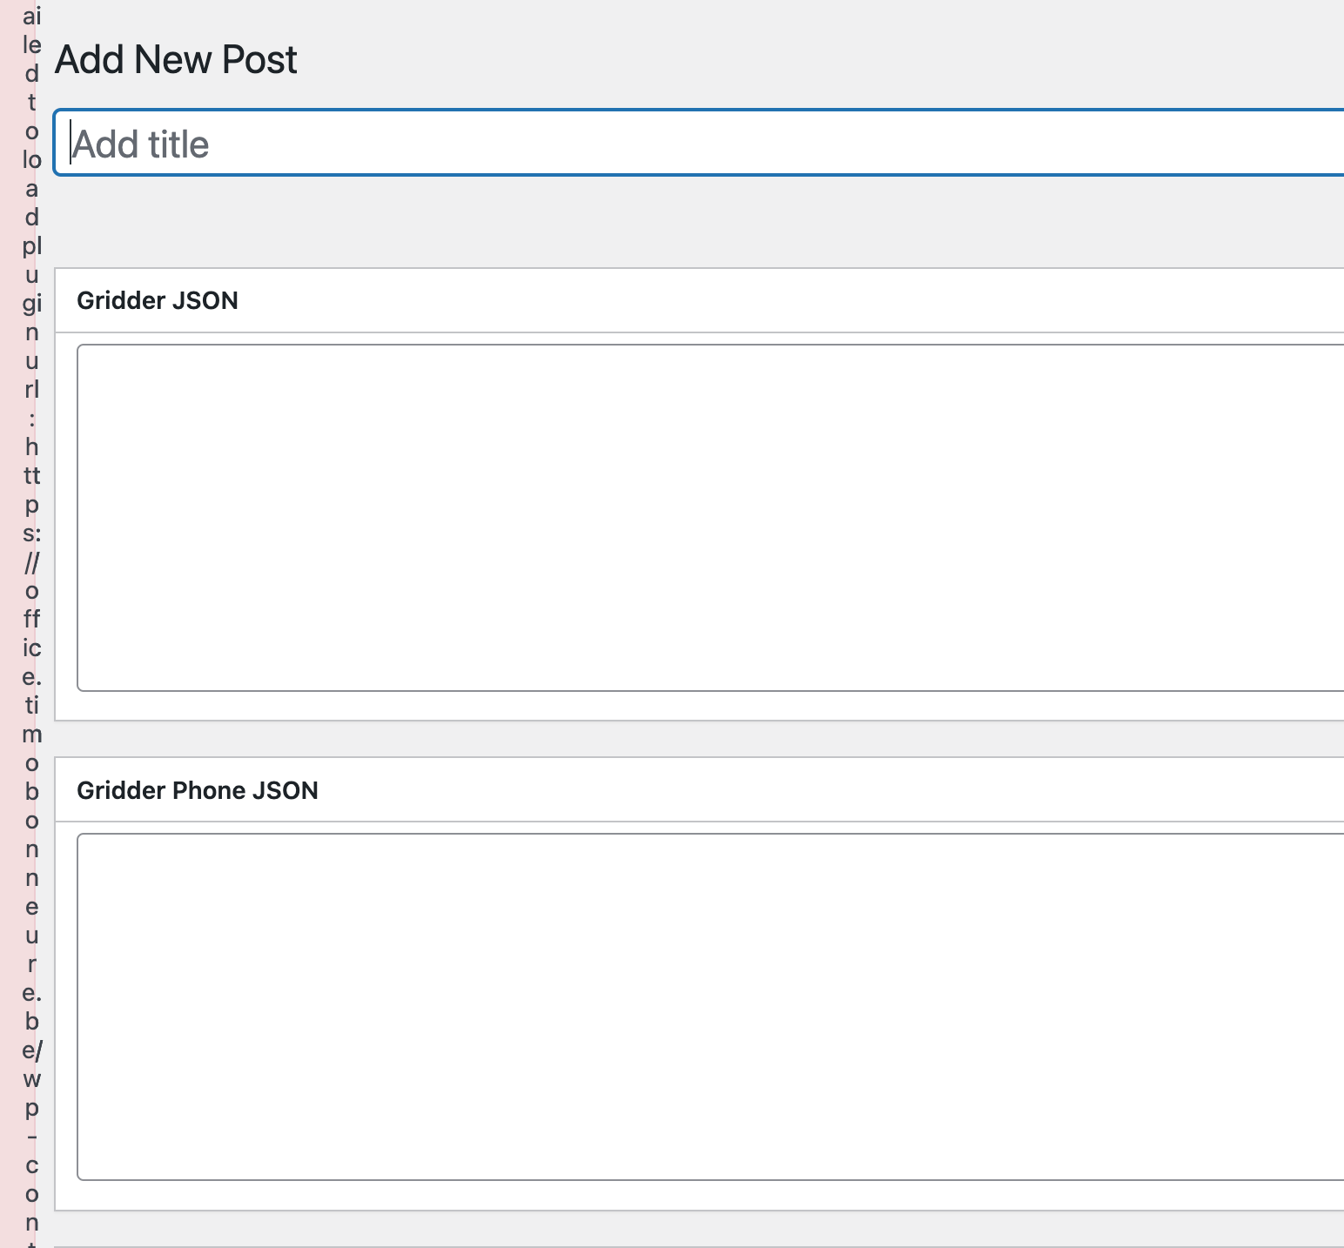Click the "Add title" placeholder text
The width and height of the screenshot is (1344, 1248).
tap(141, 144)
